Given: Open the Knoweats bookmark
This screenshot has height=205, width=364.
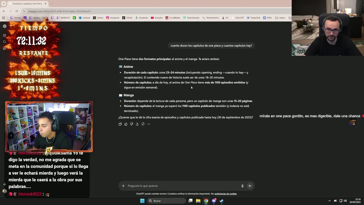Looking at the screenshot, I should tap(141, 18).
